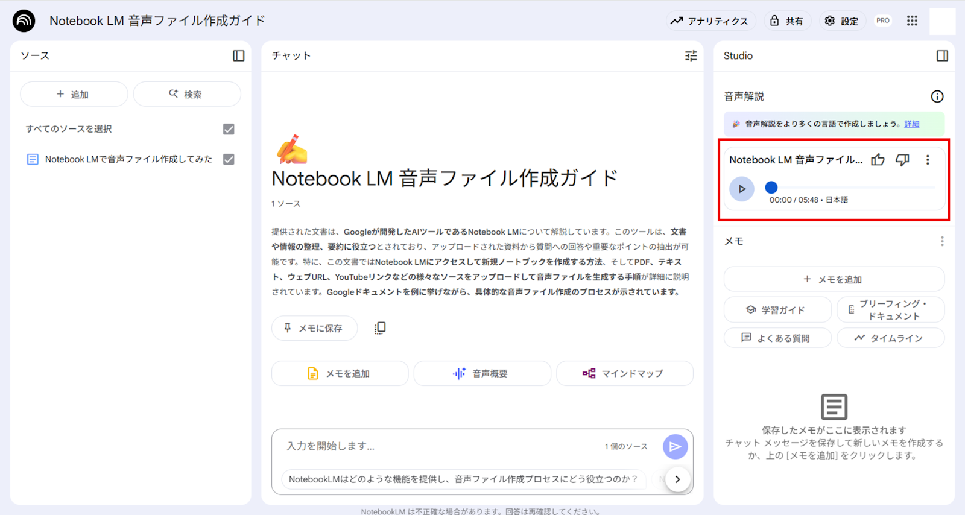Click the account avatar in top right
965x515 pixels.
point(942,21)
